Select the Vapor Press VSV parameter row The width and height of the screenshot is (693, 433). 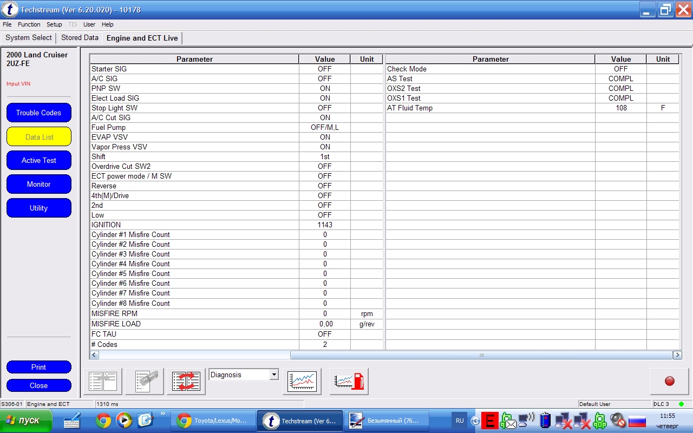tap(237, 147)
